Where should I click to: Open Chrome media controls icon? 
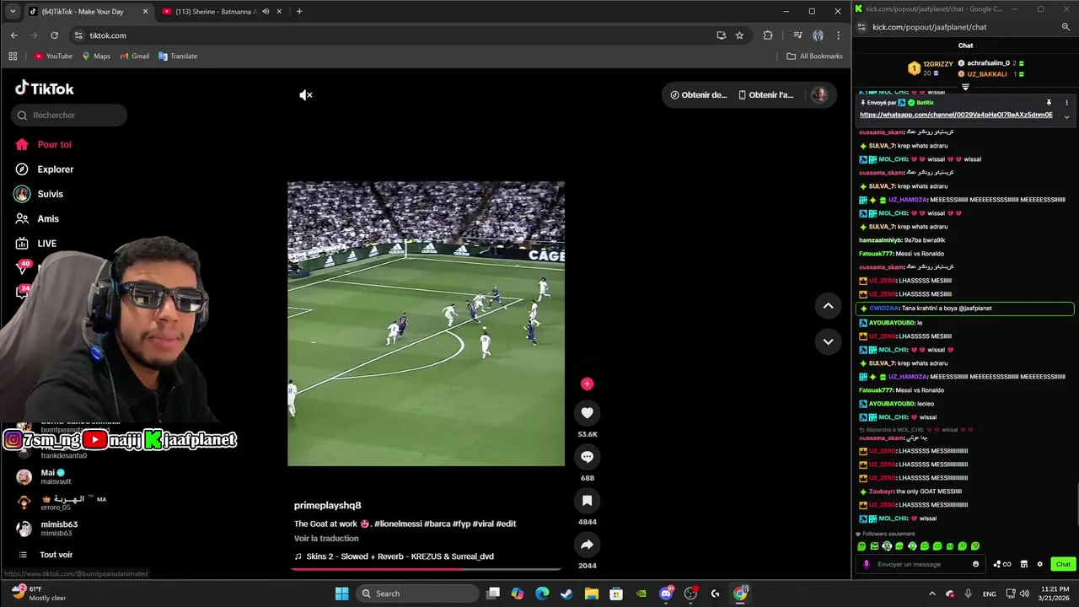point(797,35)
